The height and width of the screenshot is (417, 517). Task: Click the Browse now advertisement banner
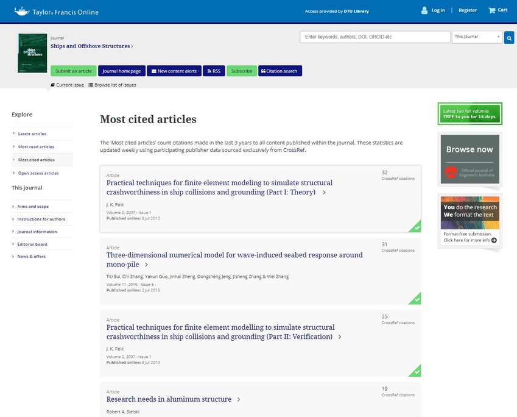(470, 159)
